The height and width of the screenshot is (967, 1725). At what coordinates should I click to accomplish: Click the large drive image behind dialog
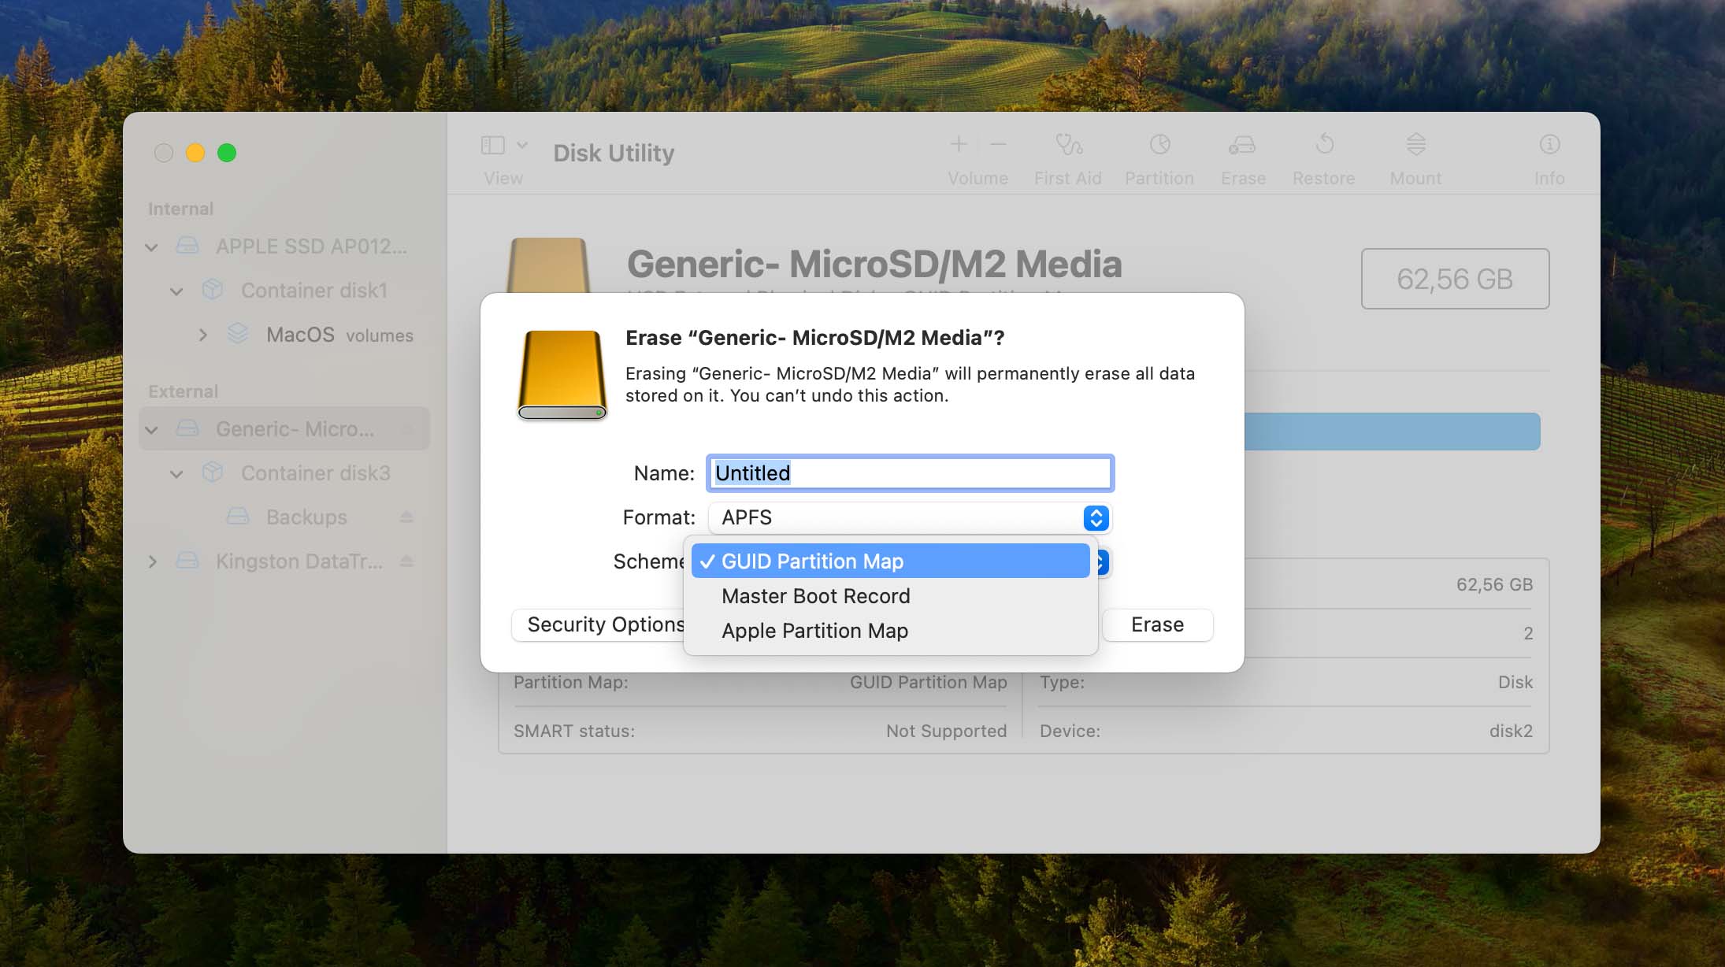coord(548,265)
